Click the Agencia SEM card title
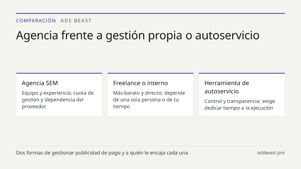This screenshot has height=169, width=301. 40,83
